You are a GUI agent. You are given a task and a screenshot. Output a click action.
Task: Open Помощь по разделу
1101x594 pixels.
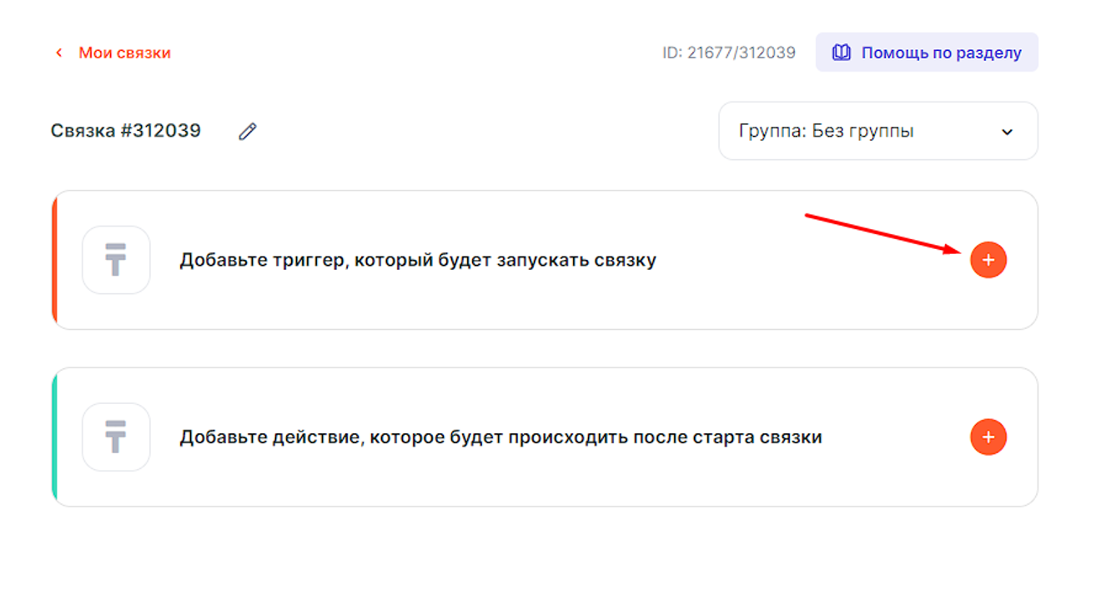tap(941, 53)
